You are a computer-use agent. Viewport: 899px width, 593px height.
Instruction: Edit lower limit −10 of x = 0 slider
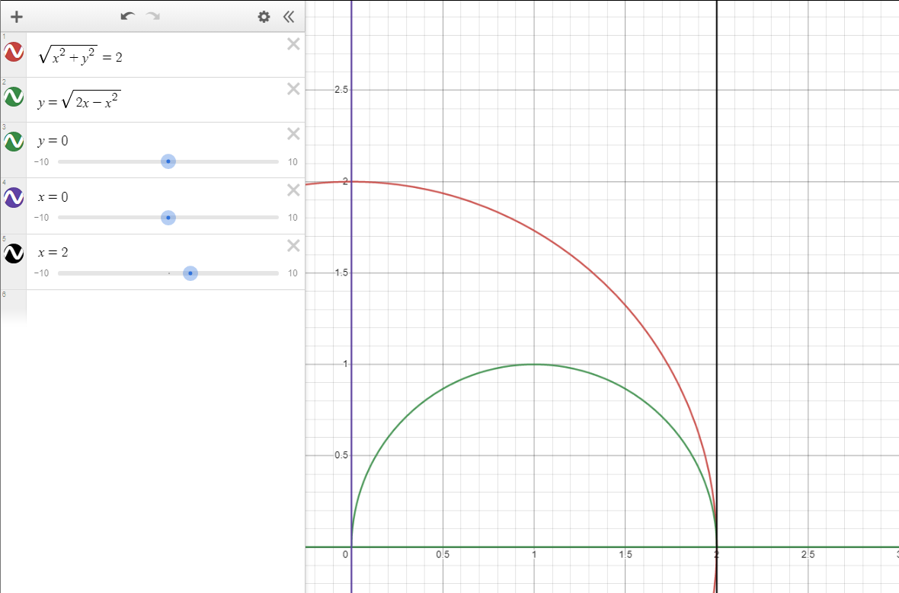(x=41, y=218)
